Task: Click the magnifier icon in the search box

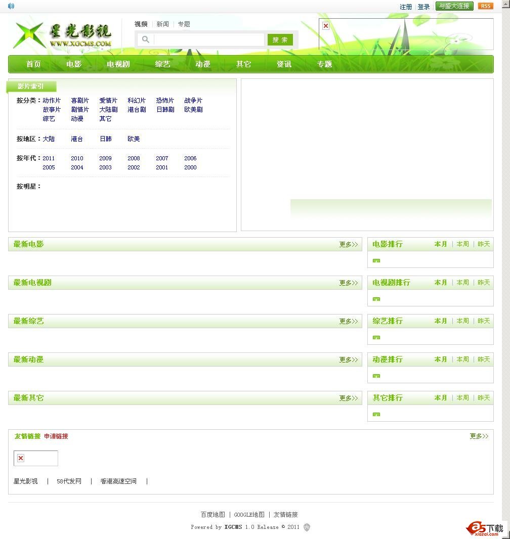Action: (x=145, y=39)
